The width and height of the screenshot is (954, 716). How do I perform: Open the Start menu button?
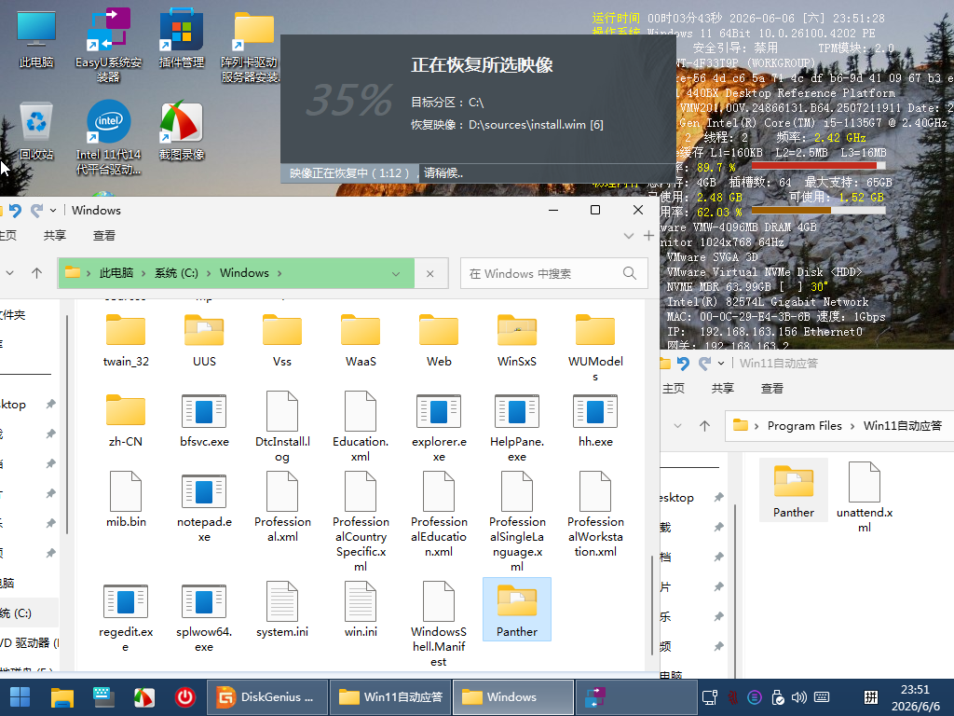tap(20, 697)
